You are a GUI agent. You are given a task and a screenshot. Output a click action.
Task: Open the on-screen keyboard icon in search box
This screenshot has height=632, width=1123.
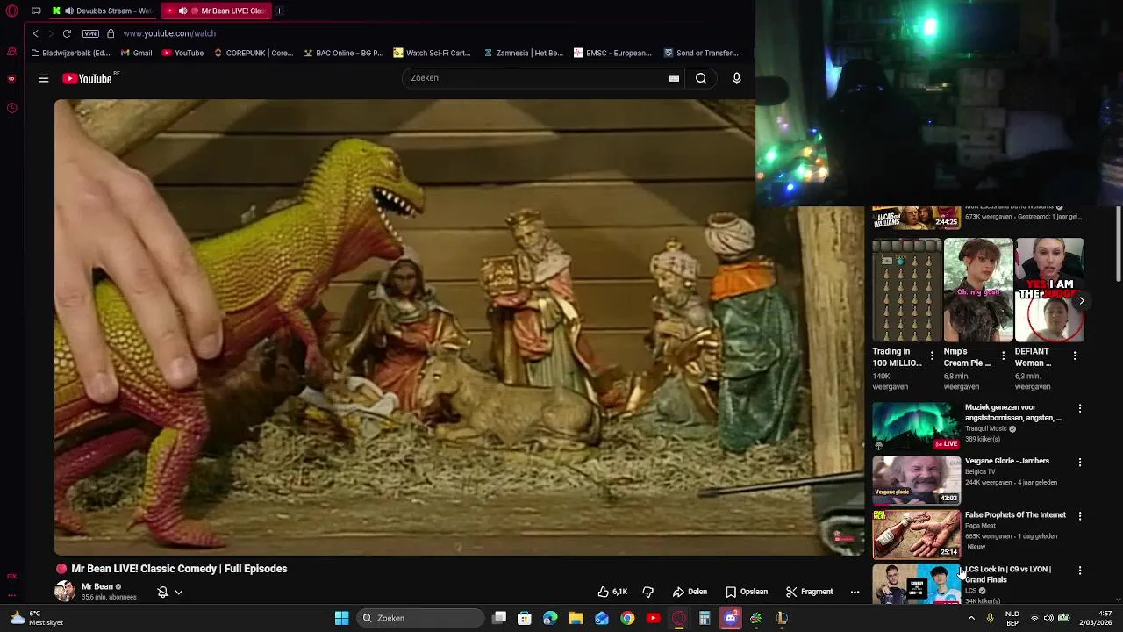click(674, 78)
